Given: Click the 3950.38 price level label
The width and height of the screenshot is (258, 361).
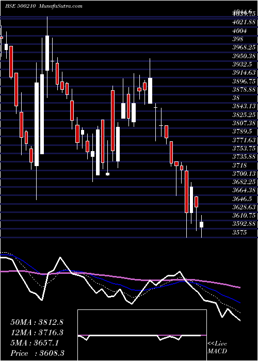Looking at the screenshot, I should pyautogui.click(x=244, y=56).
